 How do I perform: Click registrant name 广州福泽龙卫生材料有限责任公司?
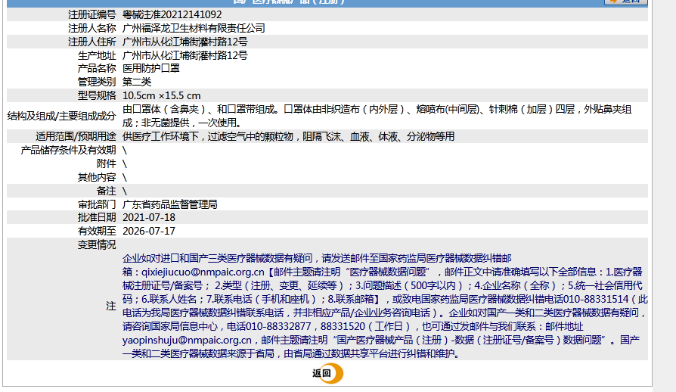(x=194, y=29)
